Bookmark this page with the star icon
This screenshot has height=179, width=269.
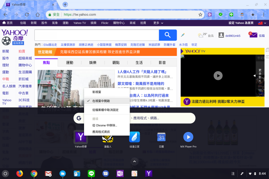200,15
